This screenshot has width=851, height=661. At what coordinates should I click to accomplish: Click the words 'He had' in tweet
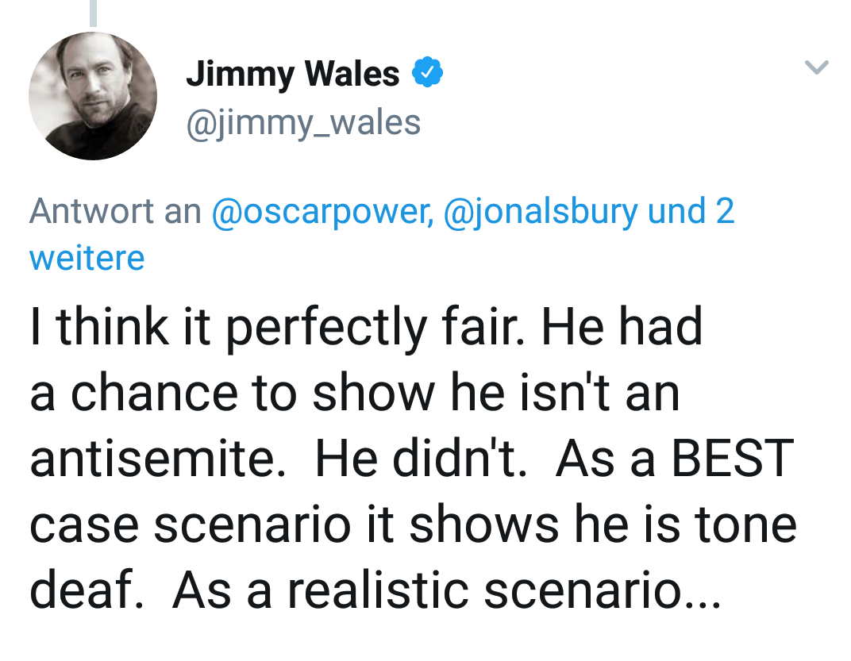(622, 328)
